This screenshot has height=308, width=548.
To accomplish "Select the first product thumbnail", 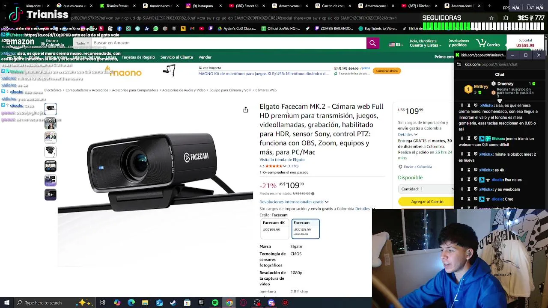I will 51,108.
